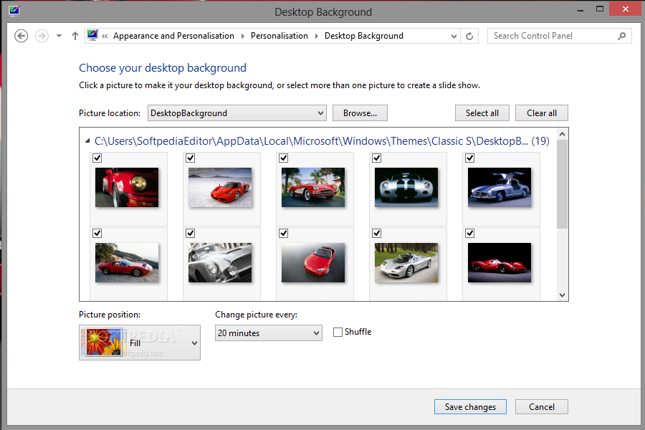Click picture list scroll down arrow

pyautogui.click(x=563, y=295)
